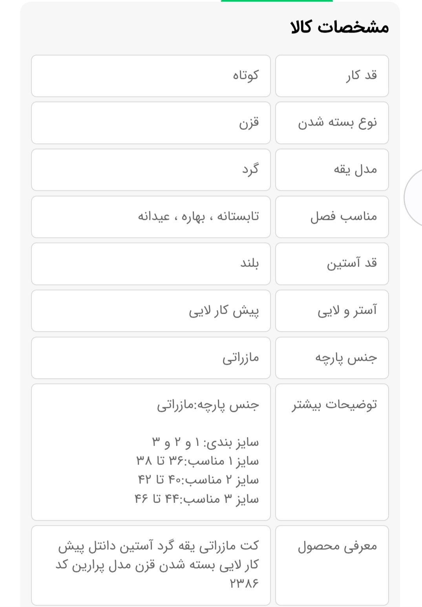
Task: Click the 'معرفی محصول' label cell
Action: pyautogui.click(x=332, y=565)
